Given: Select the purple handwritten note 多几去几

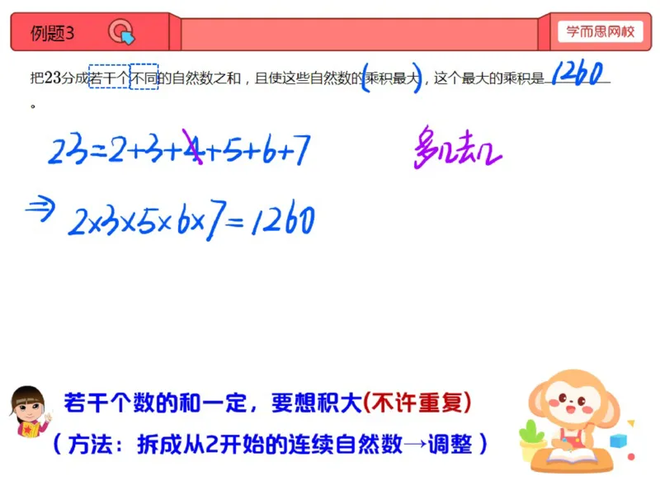Looking at the screenshot, I should pyautogui.click(x=458, y=148).
